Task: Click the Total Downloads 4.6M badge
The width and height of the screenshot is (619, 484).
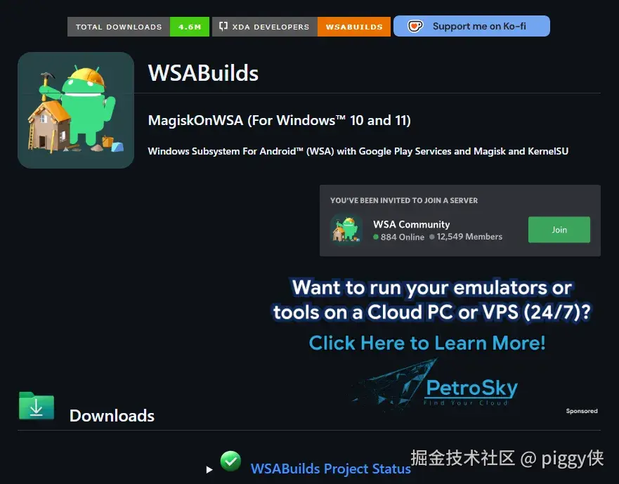Action: [x=138, y=27]
